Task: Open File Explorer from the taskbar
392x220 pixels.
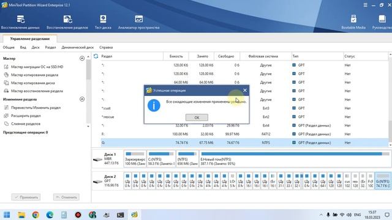Action: pyautogui.click(x=21, y=215)
